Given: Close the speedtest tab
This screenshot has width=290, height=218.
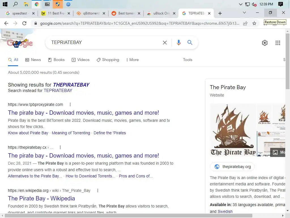Looking at the screenshot, I should click(33, 13).
